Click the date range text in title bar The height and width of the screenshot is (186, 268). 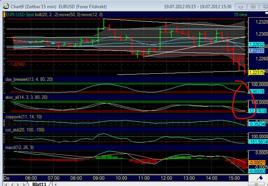pos(198,7)
